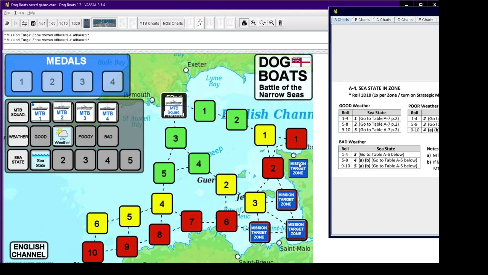The image size is (488, 275).
Task: Click the GOOD weather track box
Action: (x=40, y=137)
